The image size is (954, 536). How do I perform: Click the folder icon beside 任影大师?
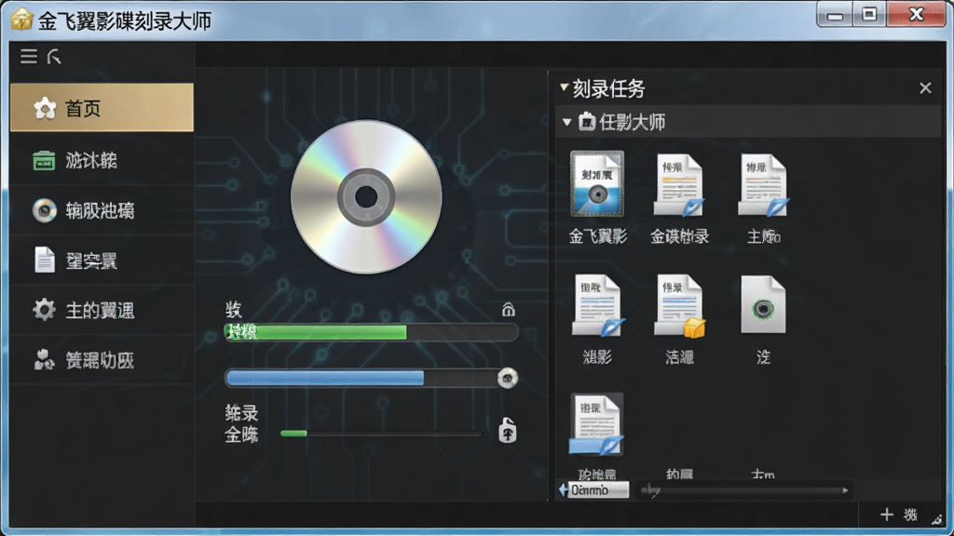click(587, 122)
